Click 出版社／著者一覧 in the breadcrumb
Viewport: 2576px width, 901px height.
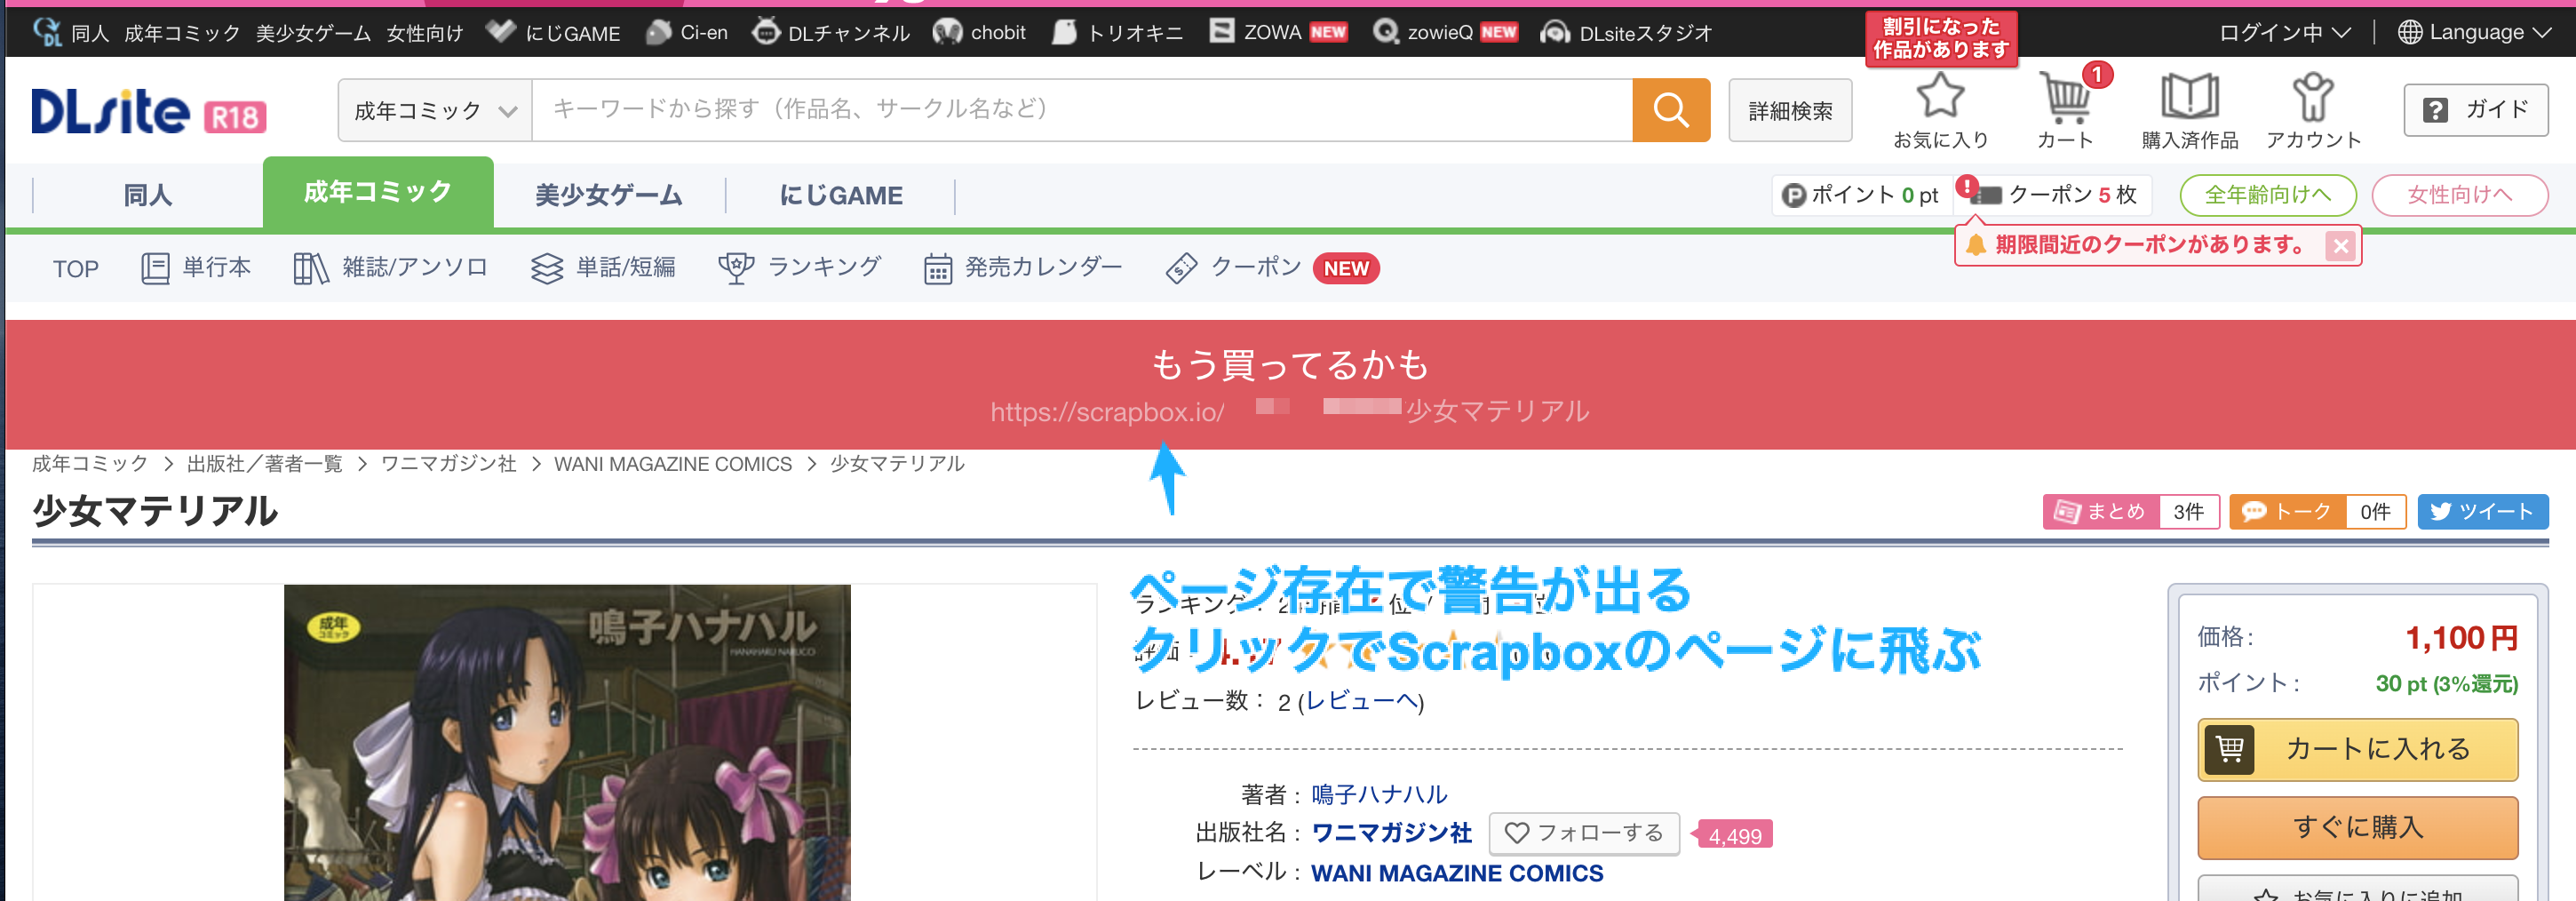[264, 464]
